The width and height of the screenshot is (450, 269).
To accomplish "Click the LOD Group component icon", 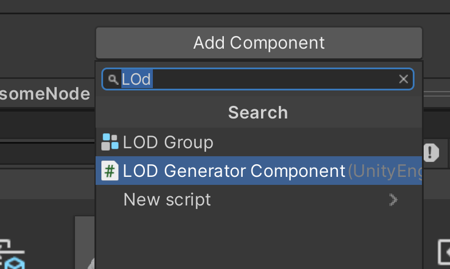I will click(109, 142).
